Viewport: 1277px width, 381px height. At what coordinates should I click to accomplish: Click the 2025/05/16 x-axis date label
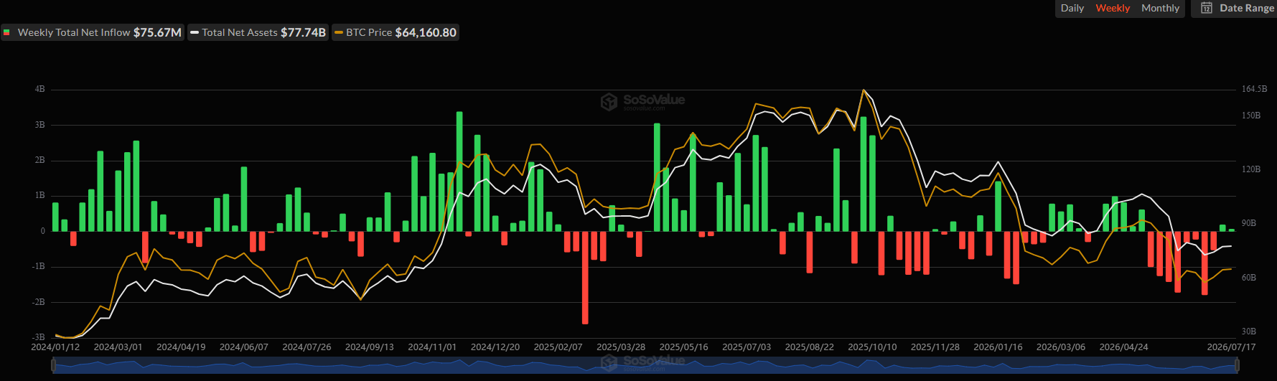pyautogui.click(x=683, y=347)
